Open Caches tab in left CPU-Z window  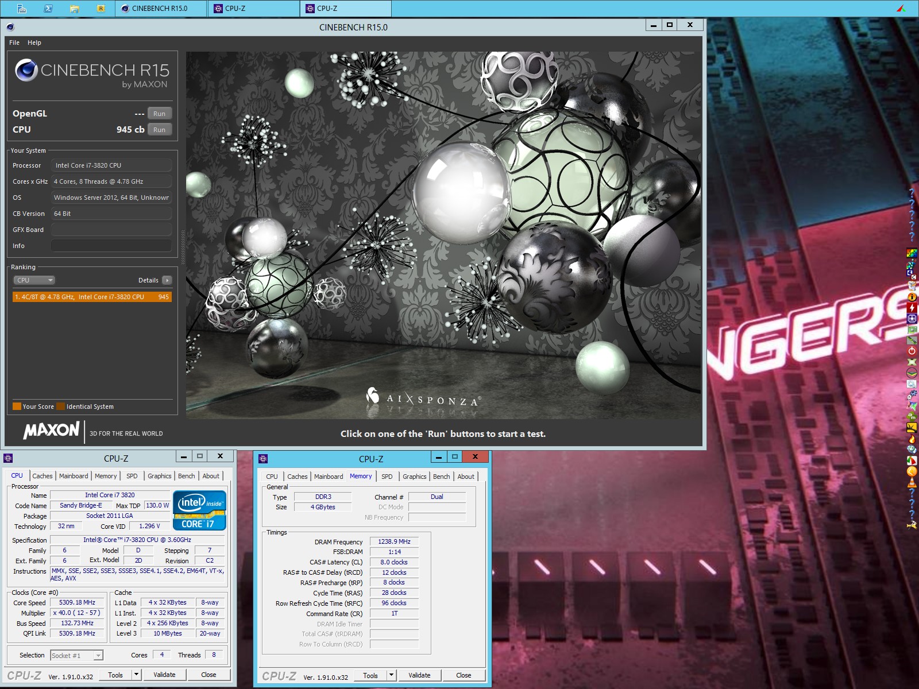click(43, 476)
